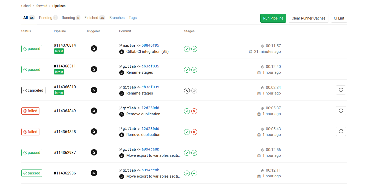
Task: Click the passed stage icon on pipeline #114362936
Action: pos(187,173)
